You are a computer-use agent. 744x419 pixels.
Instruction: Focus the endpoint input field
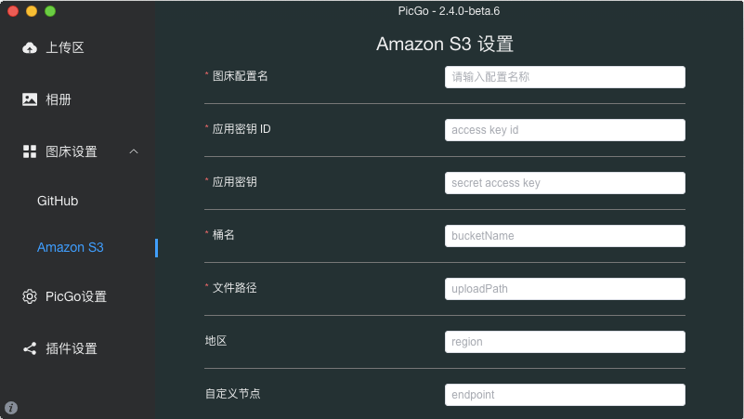(x=565, y=395)
